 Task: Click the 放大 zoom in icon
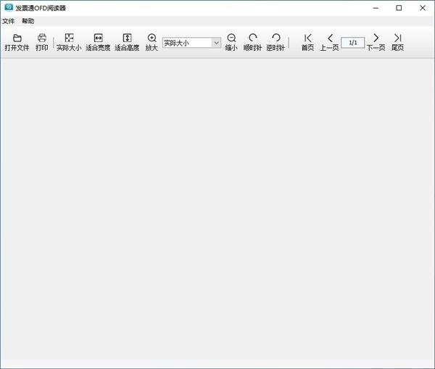(152, 38)
